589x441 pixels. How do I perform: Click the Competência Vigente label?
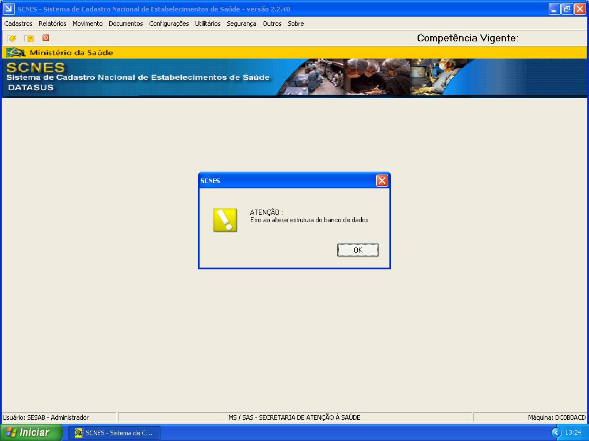[x=468, y=38]
